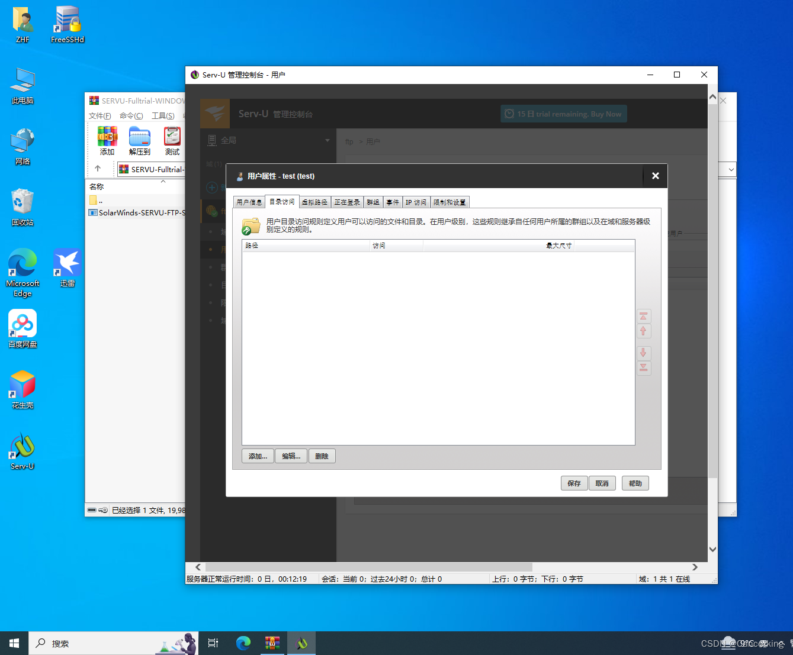Click the disk icon in WinRAR status bar
This screenshot has height=655, width=793.
coord(92,510)
